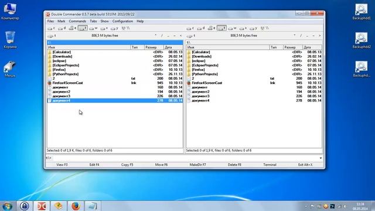The image size is (375, 211).
Task: Switch left panel to drive c
Action: click(x=51, y=28)
